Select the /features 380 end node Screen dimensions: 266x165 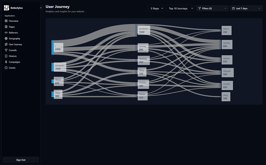point(228,73)
